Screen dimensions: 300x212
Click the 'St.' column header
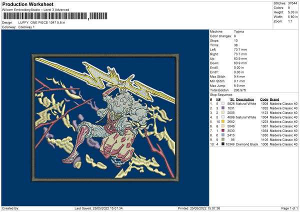click(232, 99)
